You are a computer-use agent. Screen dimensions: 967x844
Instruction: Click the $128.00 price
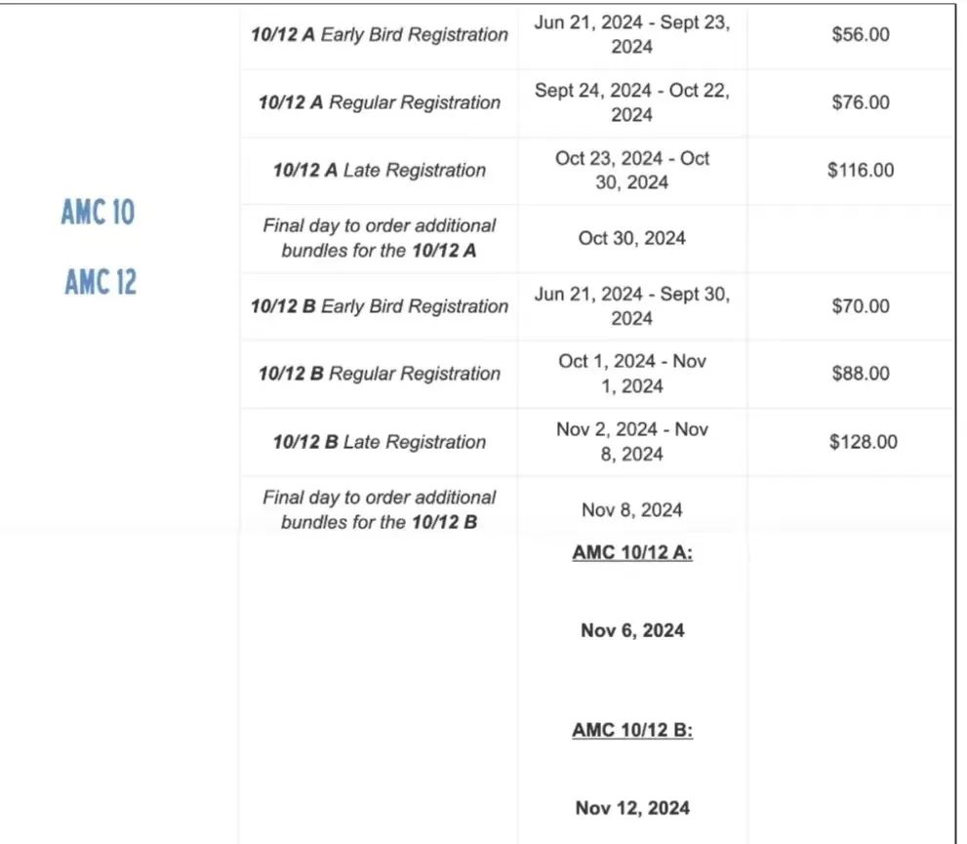[x=863, y=442]
